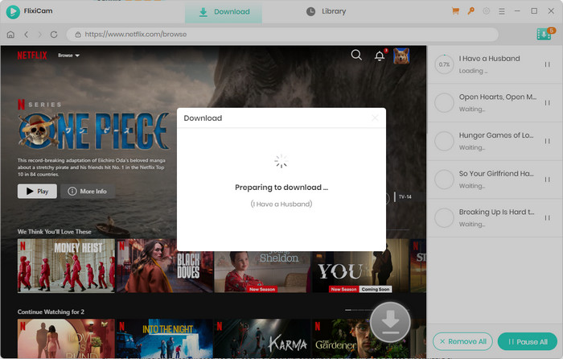563x359 pixels.
Task: Open the Netflix notifications bell
Action: [x=380, y=56]
